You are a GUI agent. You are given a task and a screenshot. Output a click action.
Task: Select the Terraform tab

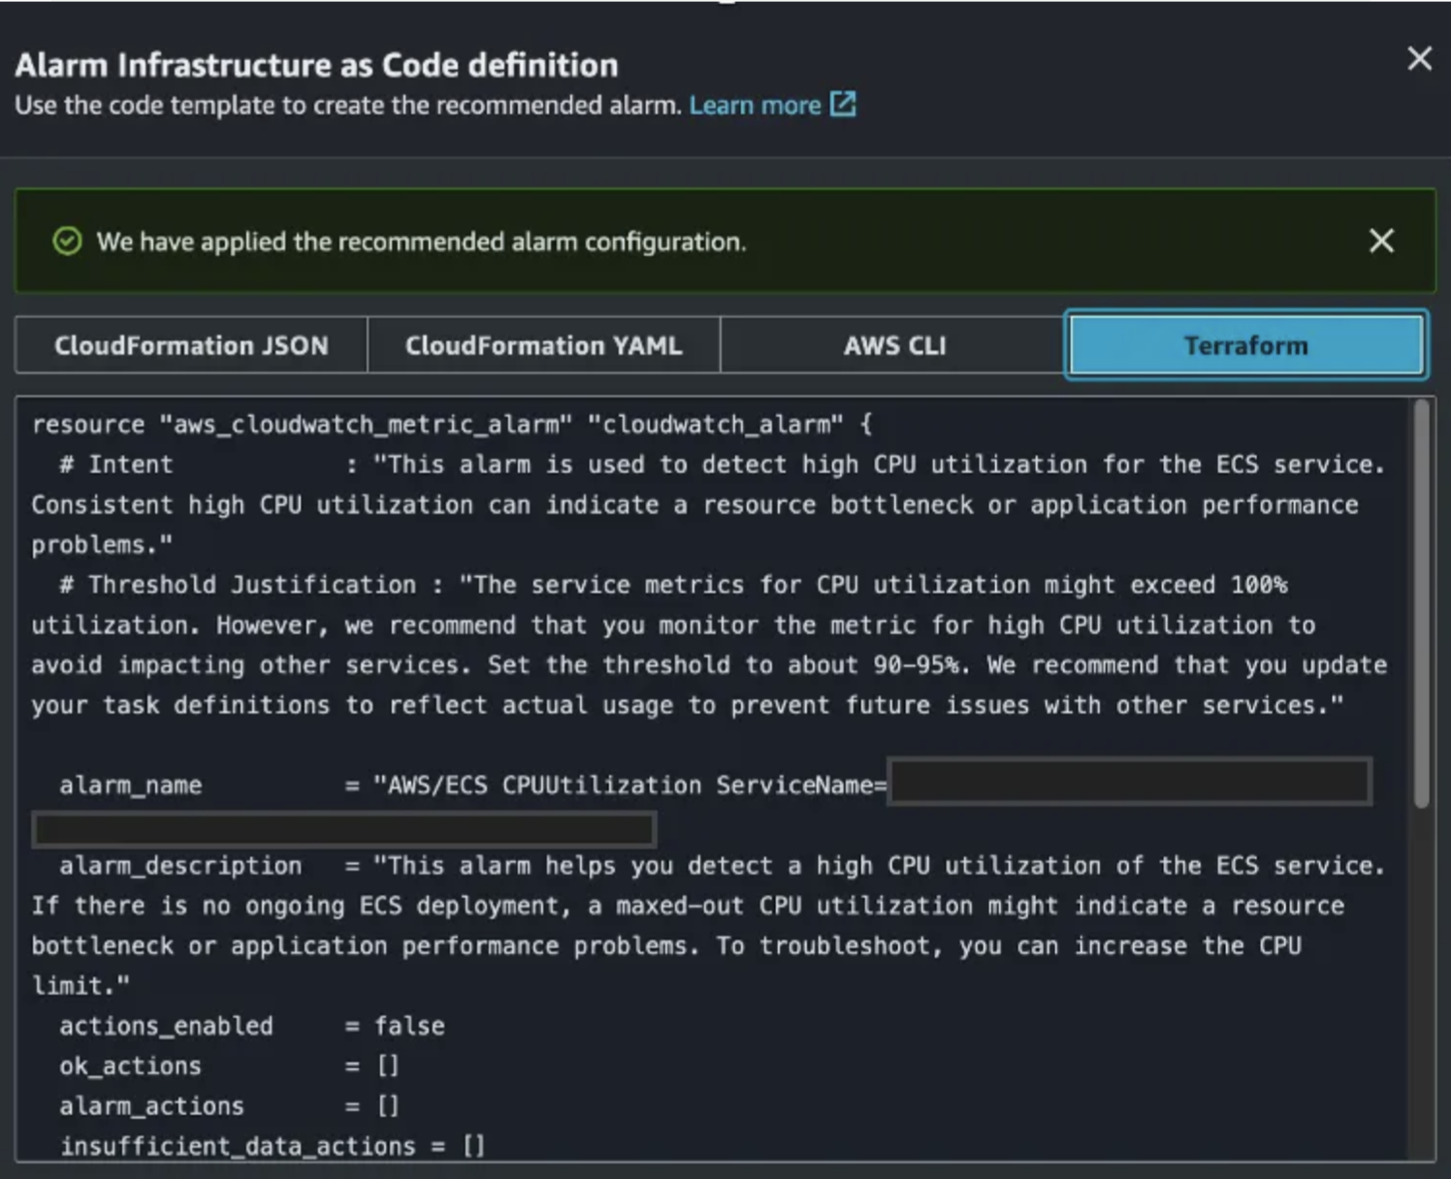[1245, 345]
